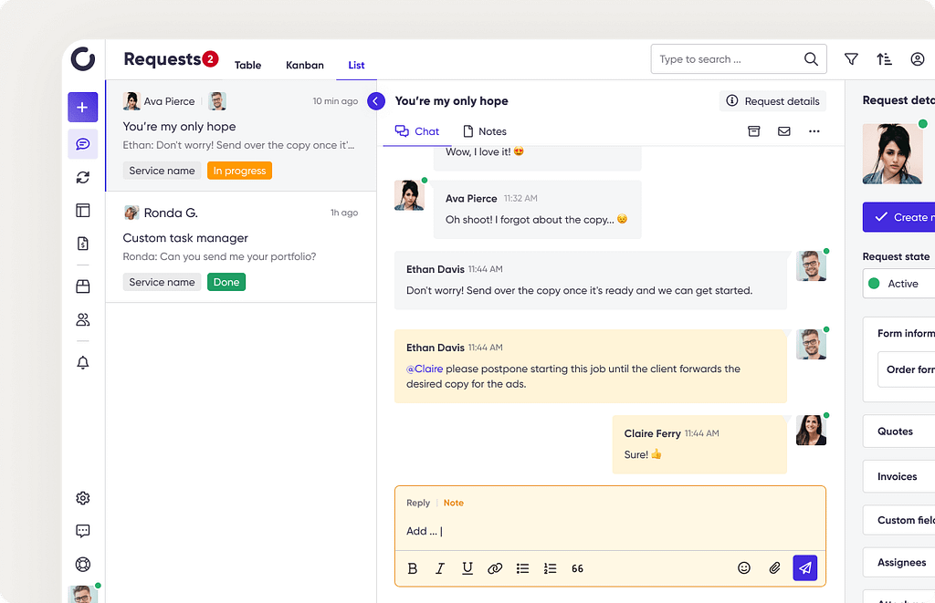This screenshot has height=603, width=935.
Task: Click the In progress status badge
Action: (x=240, y=171)
